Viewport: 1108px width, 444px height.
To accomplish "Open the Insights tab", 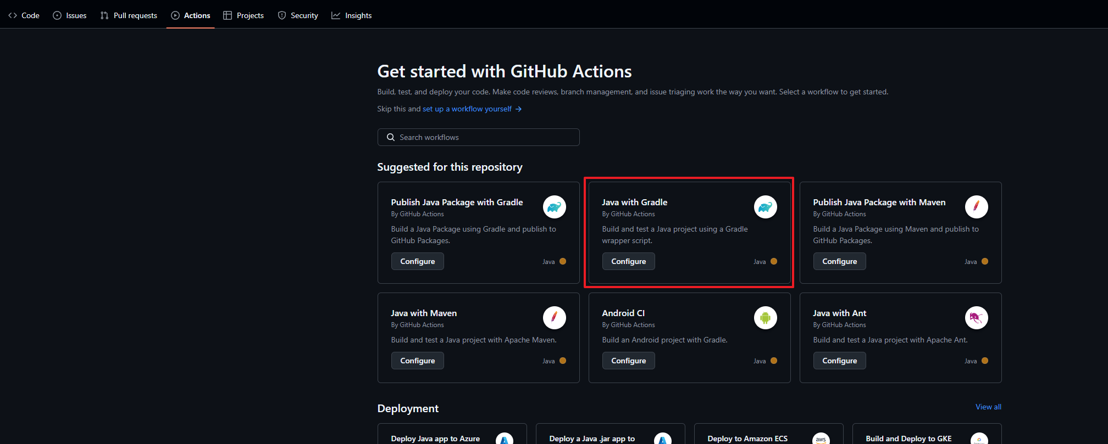I will click(x=352, y=15).
